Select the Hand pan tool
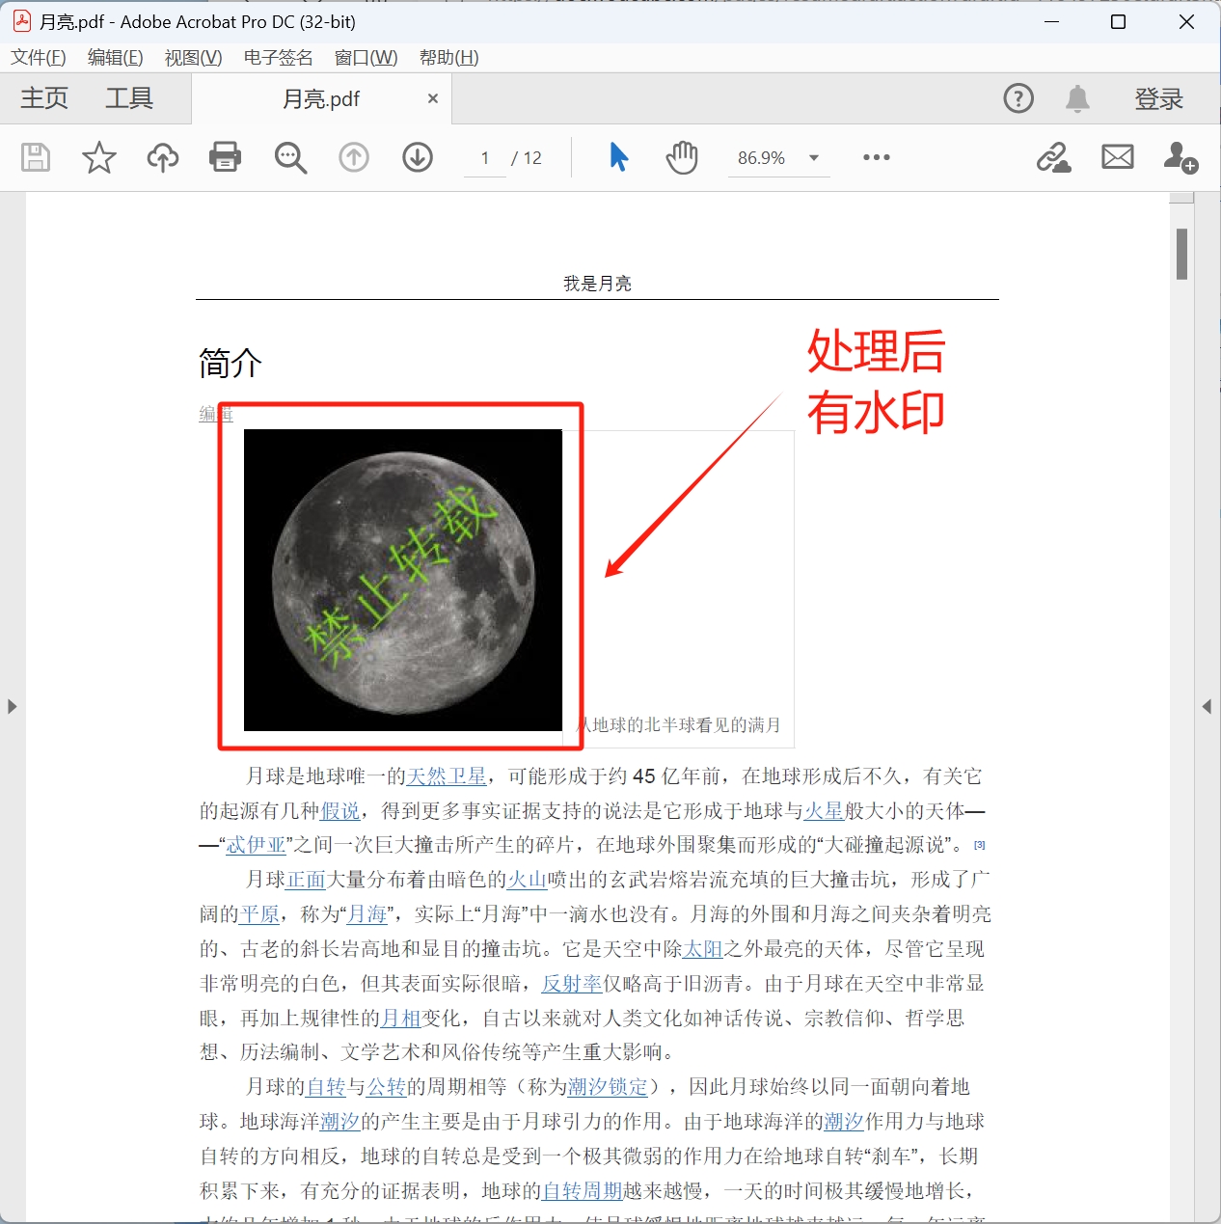Screen dimensions: 1221x1224 681,157
